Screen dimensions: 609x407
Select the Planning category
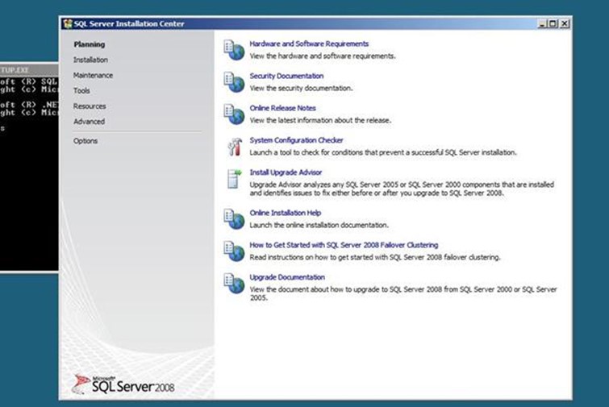90,44
